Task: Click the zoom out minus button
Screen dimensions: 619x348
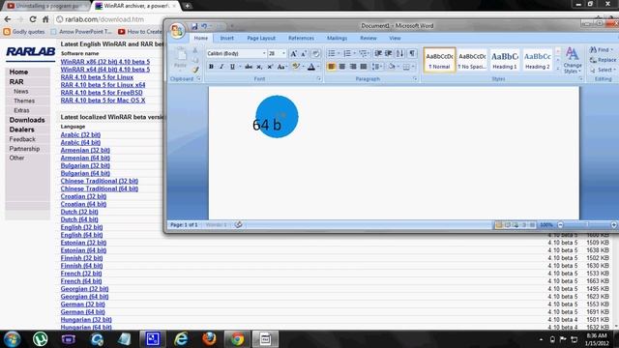Action: tap(560, 225)
